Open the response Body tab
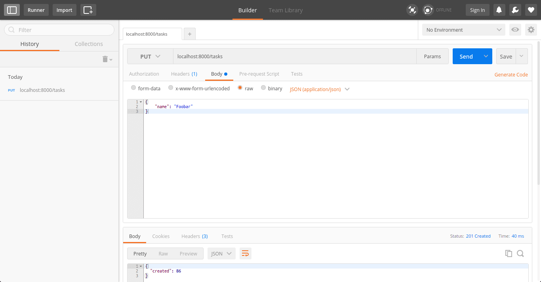The width and height of the screenshot is (541, 282). pyautogui.click(x=135, y=236)
